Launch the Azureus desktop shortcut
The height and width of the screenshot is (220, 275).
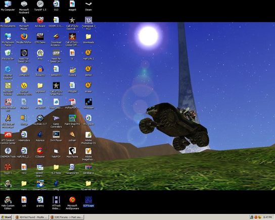tap(40, 137)
